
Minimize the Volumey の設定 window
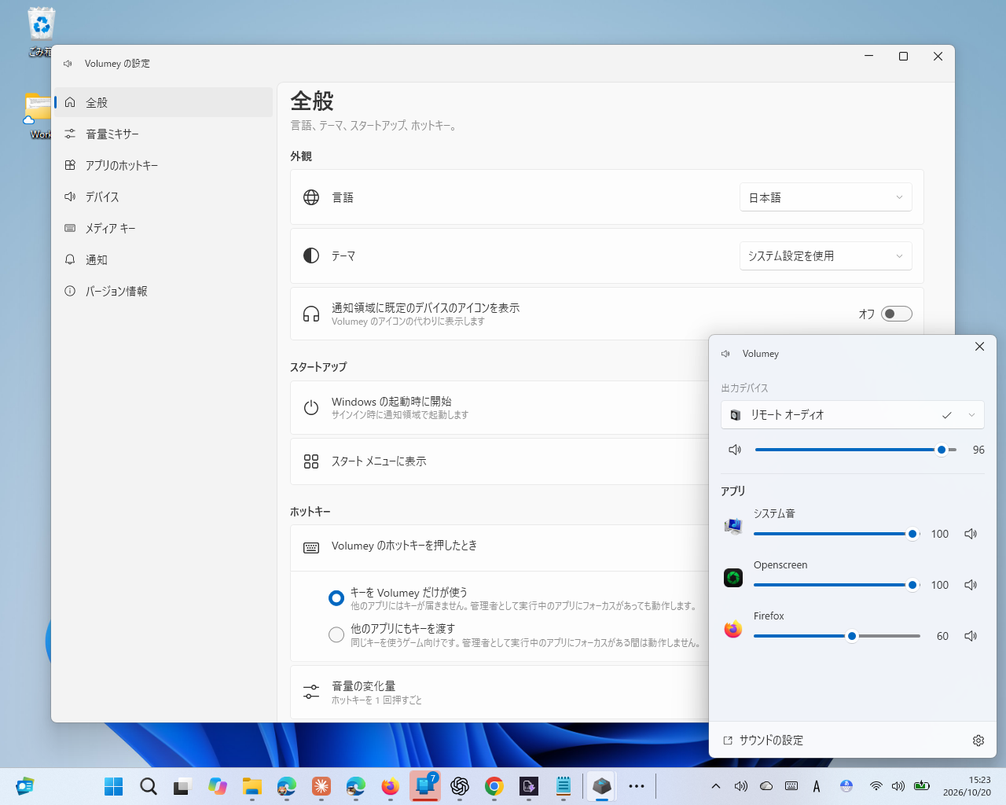tap(868, 57)
